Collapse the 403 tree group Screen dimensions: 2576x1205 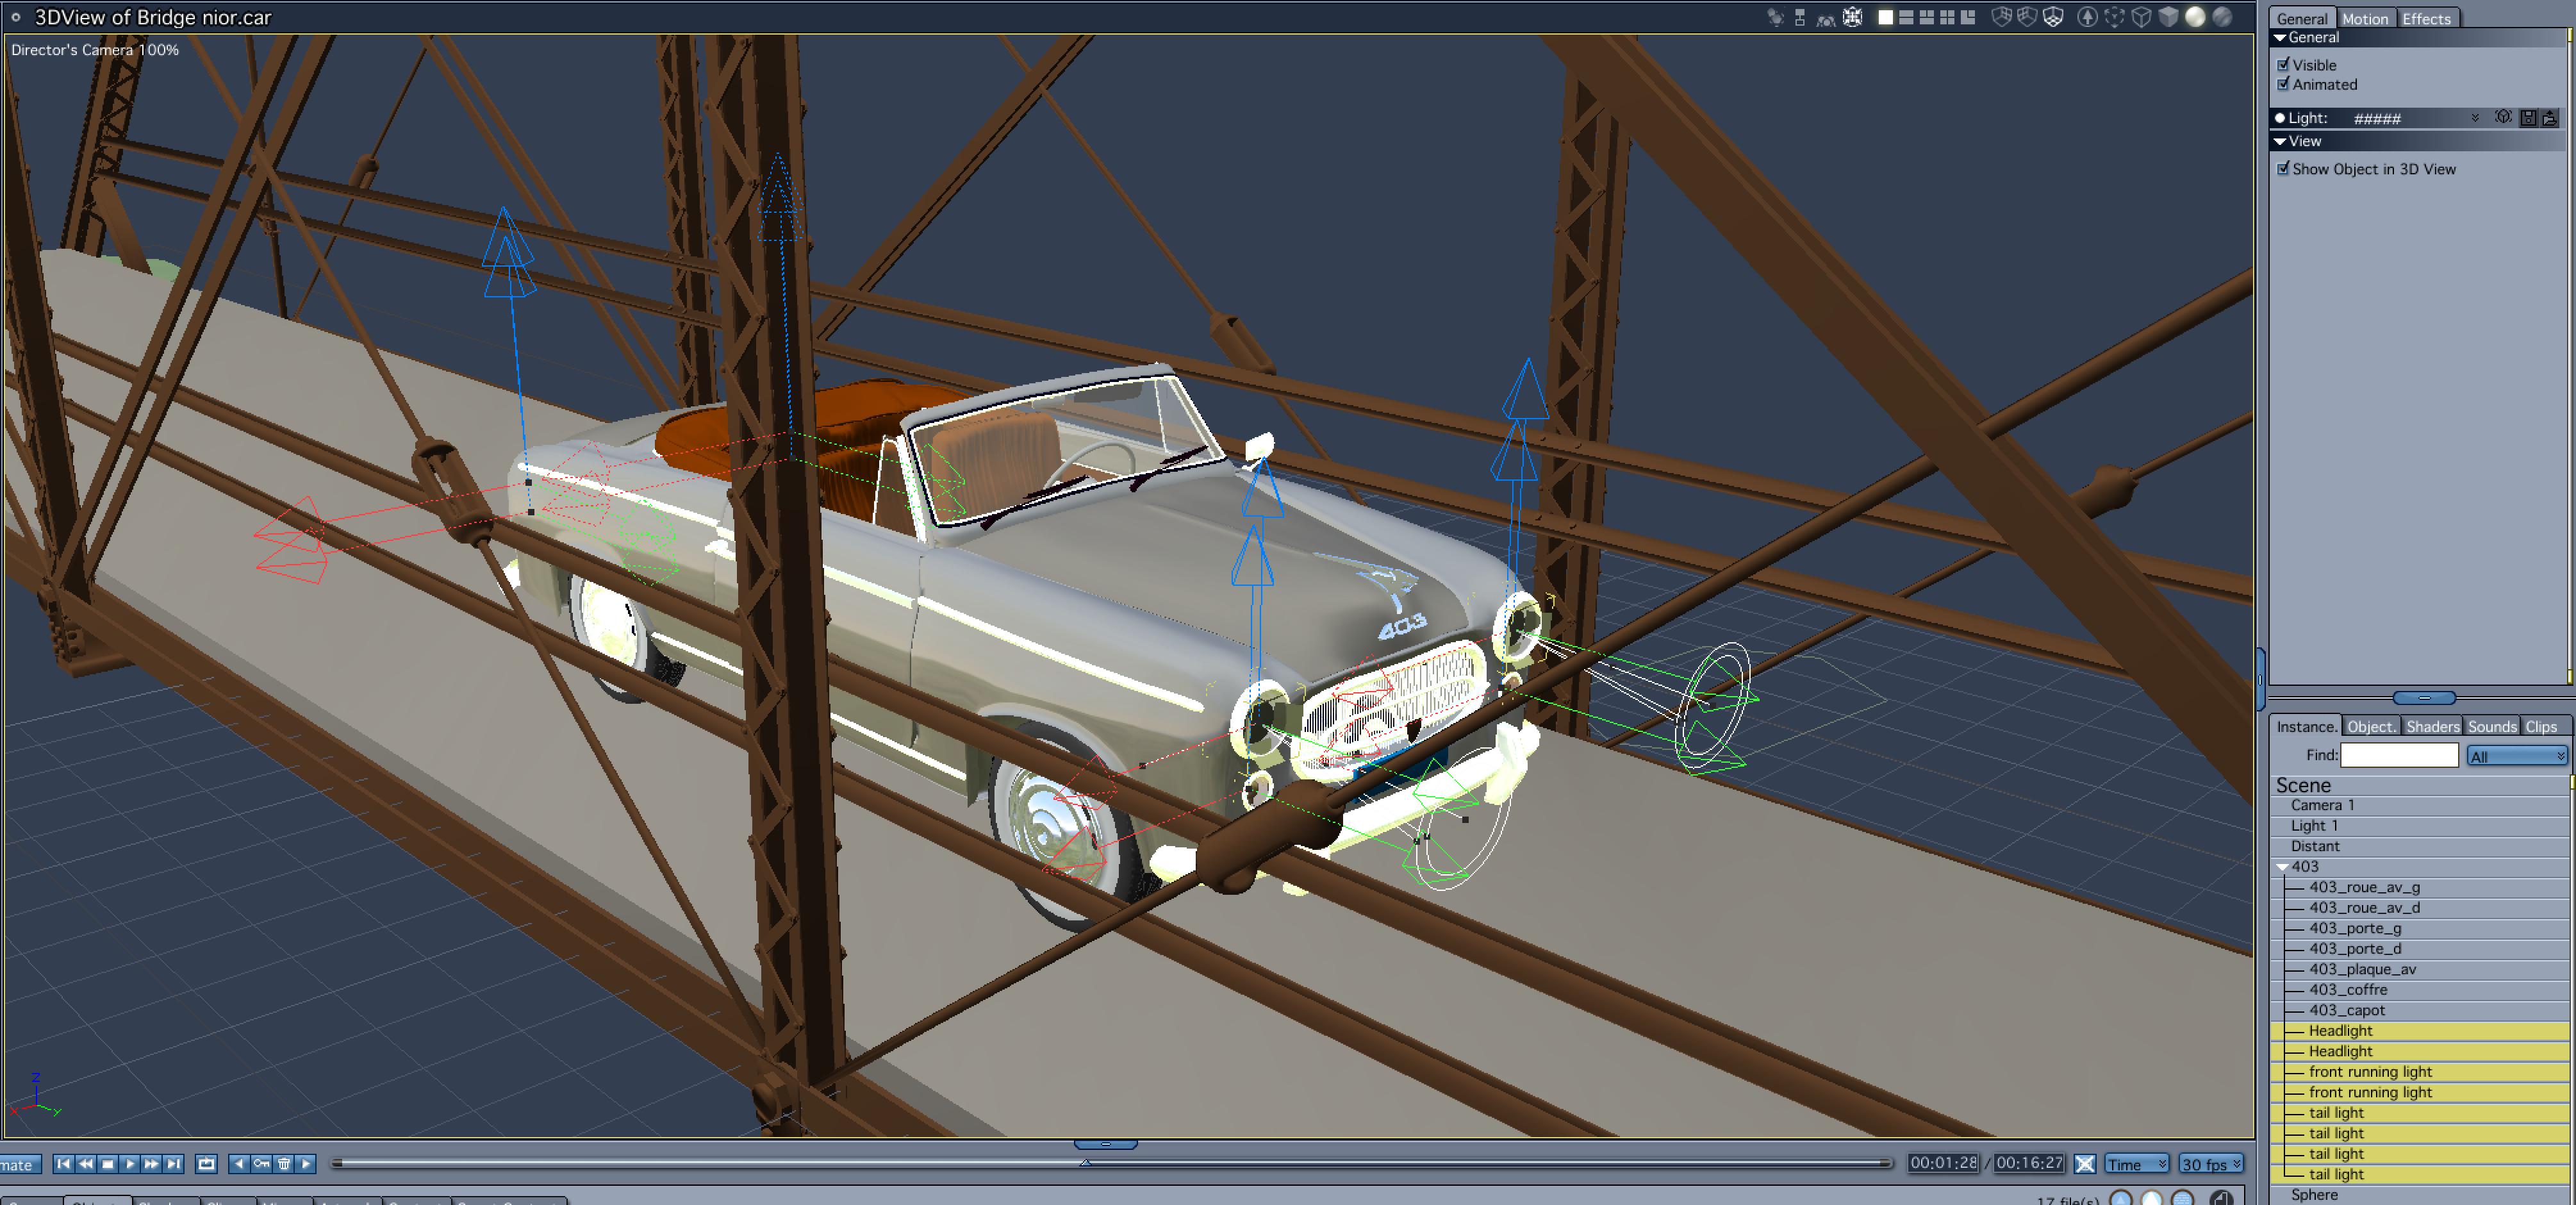(2282, 867)
